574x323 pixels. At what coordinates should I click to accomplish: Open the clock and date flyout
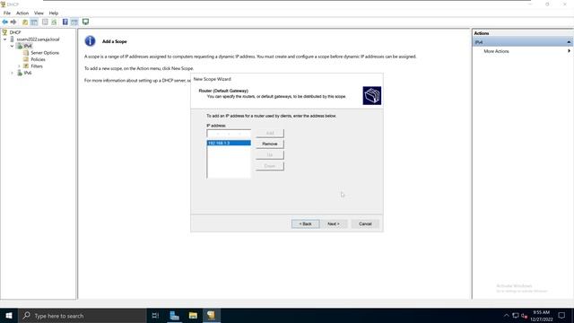pyautogui.click(x=542, y=316)
